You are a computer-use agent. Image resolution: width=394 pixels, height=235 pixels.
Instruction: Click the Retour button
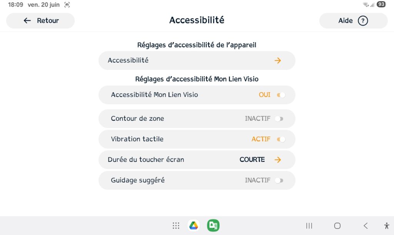tap(40, 21)
